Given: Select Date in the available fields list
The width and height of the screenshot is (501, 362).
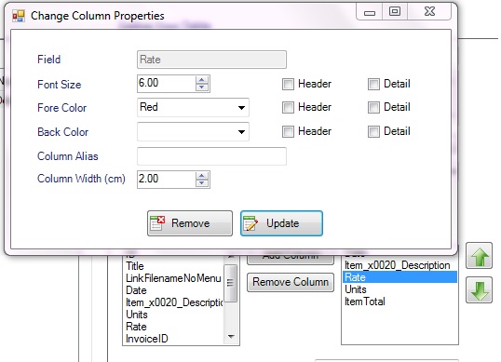Looking at the screenshot, I should click(x=136, y=290).
